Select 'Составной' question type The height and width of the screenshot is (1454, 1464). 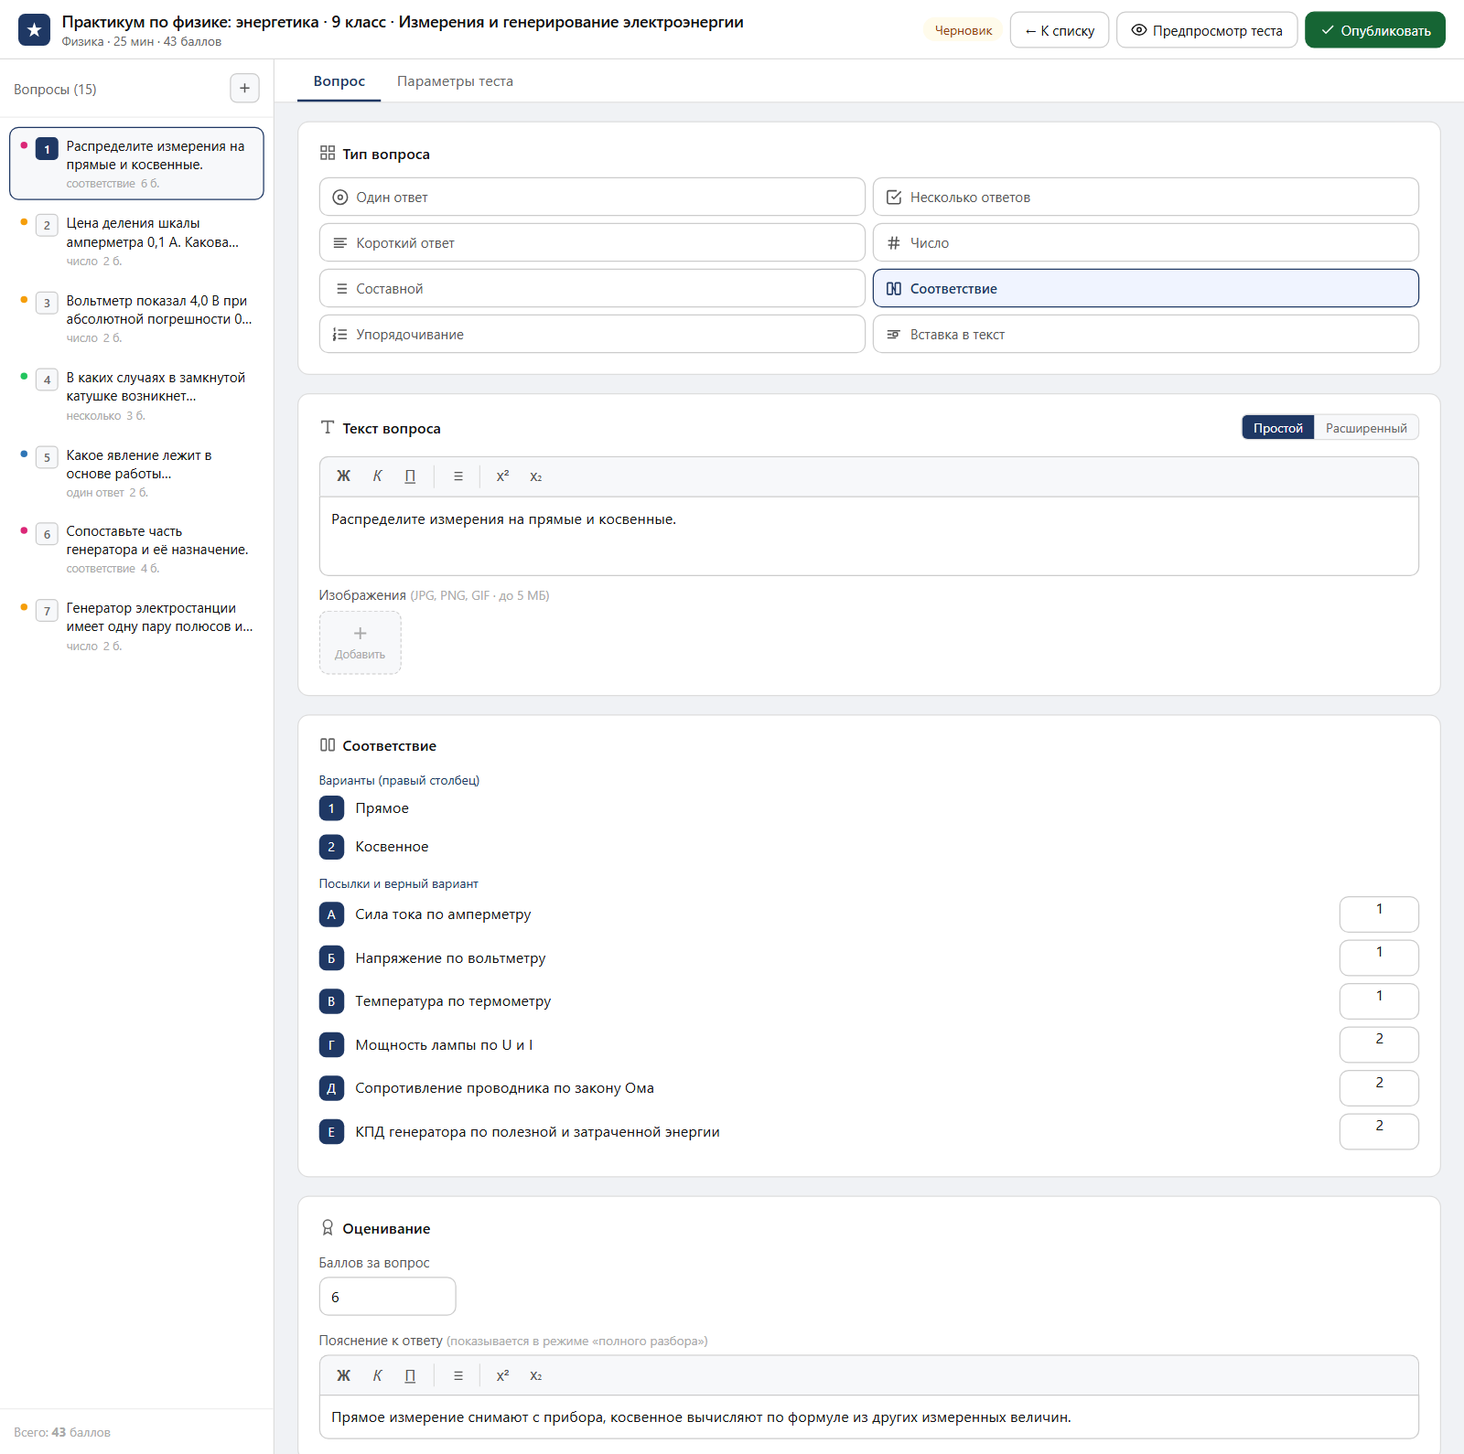(592, 288)
